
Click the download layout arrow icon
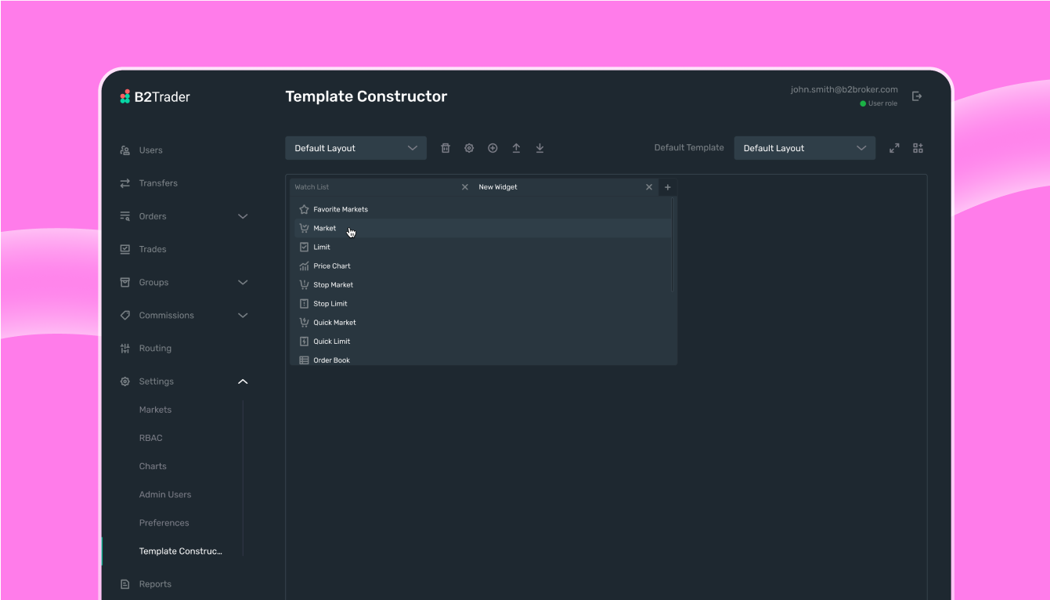[539, 148]
